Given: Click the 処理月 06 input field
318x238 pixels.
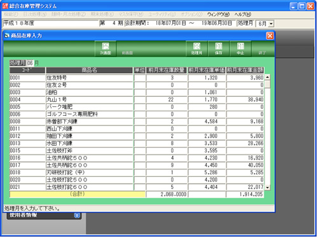Looking at the screenshot, I should 30,63.
